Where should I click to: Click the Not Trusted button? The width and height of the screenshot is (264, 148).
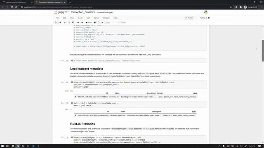pyautogui.click(x=189, y=18)
